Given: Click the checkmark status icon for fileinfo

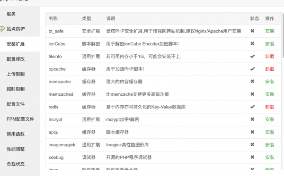Looking at the screenshot, I should [252, 56].
